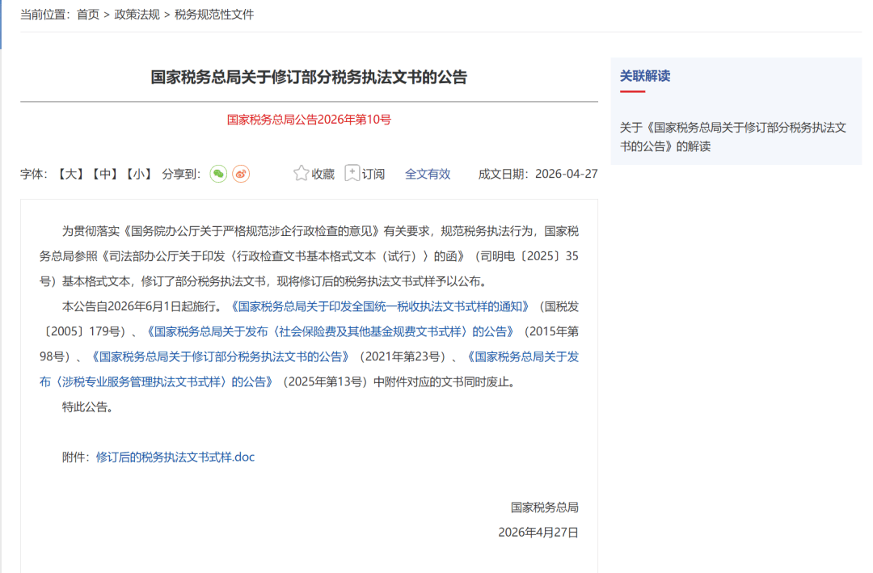Viewport: 873px width, 573px height.
Task: Click the 订阅 subscribe bookmark icon
Action: [352, 173]
